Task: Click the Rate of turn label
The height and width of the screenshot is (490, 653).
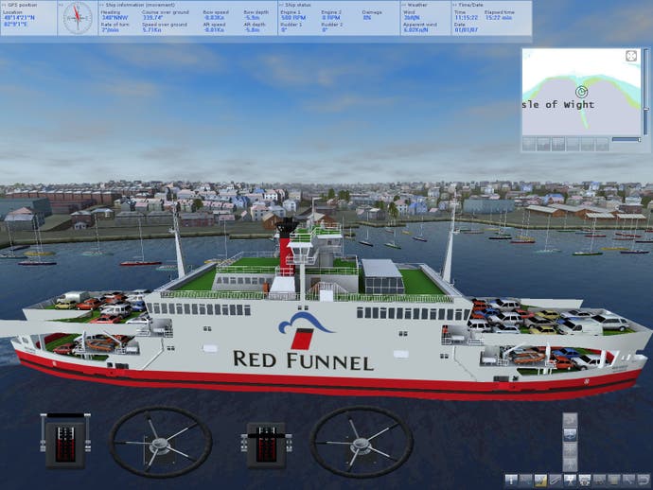Action: coord(115,25)
